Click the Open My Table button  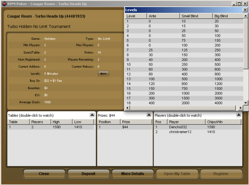pos(177,174)
